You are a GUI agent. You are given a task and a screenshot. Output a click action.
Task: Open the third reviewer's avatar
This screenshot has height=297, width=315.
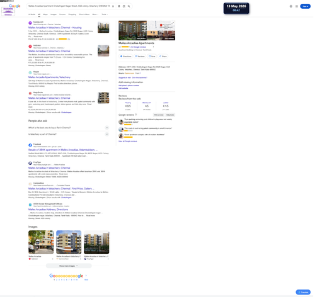(x=121, y=136)
